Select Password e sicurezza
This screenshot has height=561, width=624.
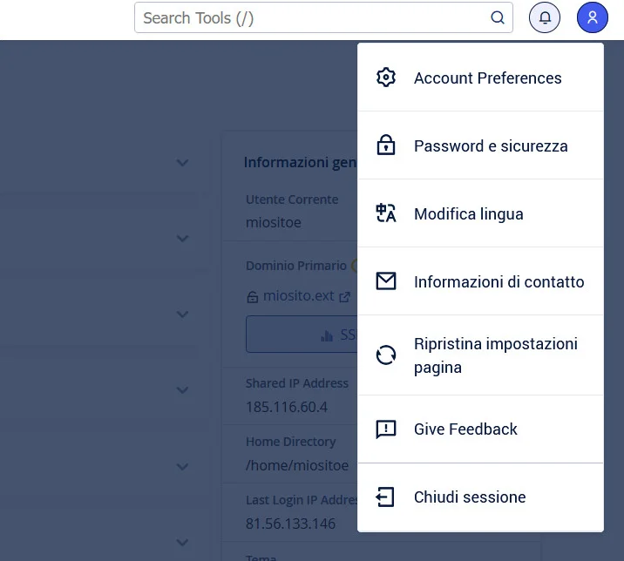pos(480,145)
